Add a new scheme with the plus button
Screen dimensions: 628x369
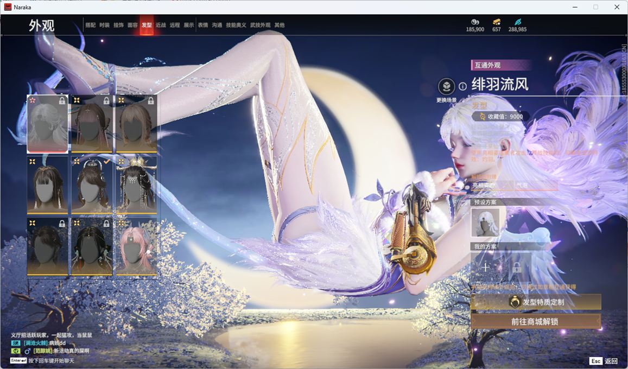[x=485, y=267]
